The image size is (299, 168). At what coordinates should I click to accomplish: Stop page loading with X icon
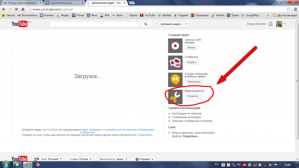16,9
